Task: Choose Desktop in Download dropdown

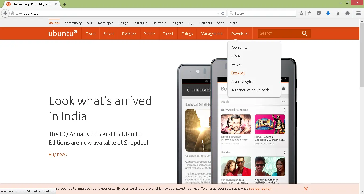Action: tap(238, 73)
